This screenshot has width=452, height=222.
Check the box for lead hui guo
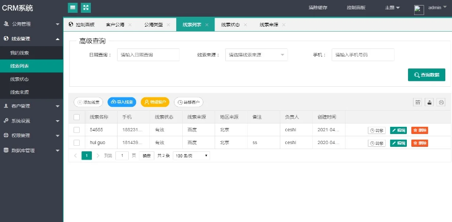pyautogui.click(x=77, y=143)
